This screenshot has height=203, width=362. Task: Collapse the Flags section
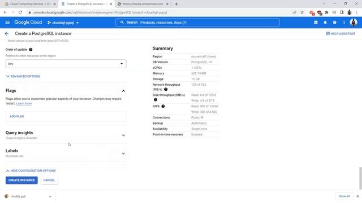pos(123,91)
